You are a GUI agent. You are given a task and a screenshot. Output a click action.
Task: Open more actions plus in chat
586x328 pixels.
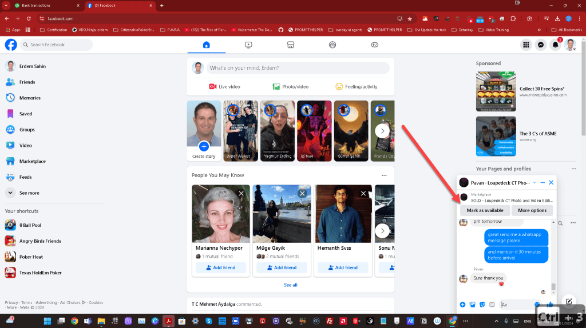pos(462,305)
